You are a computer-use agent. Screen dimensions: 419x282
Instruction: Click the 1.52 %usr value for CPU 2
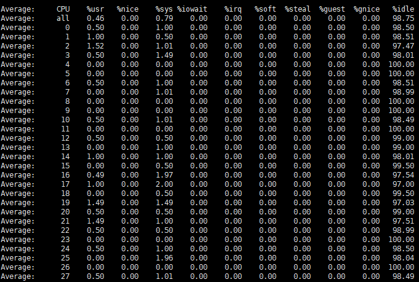tap(95, 46)
